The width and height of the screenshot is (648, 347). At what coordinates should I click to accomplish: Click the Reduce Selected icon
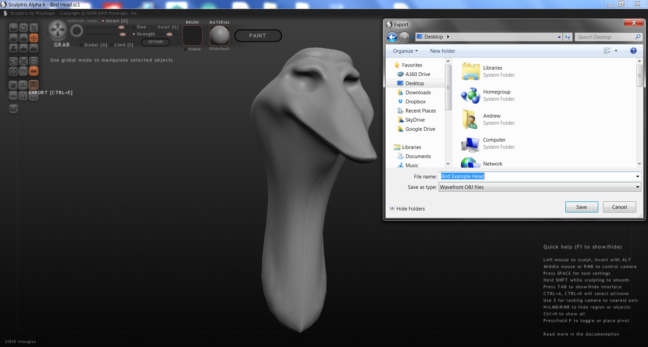(24, 61)
